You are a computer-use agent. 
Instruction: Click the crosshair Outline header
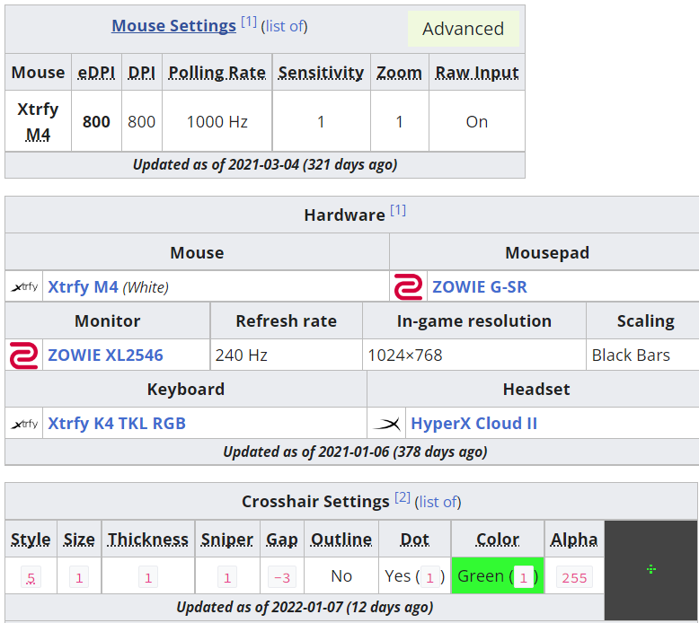[341, 540]
